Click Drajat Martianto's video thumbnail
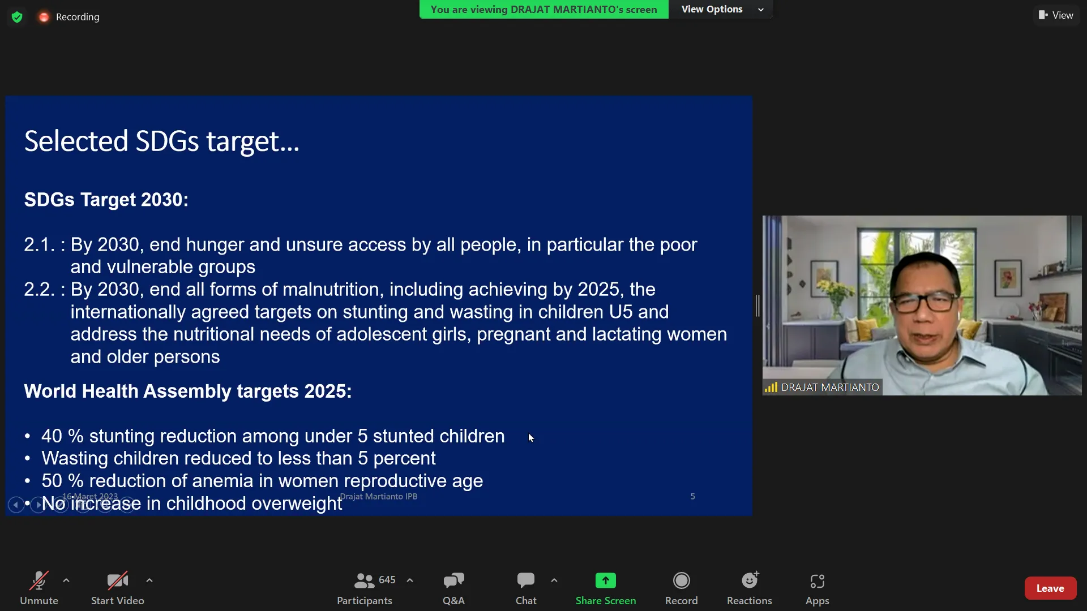Screen dimensions: 1087x611 click(922, 305)
